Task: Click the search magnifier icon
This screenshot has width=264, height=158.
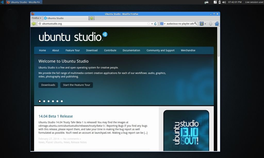Action: click(196, 23)
